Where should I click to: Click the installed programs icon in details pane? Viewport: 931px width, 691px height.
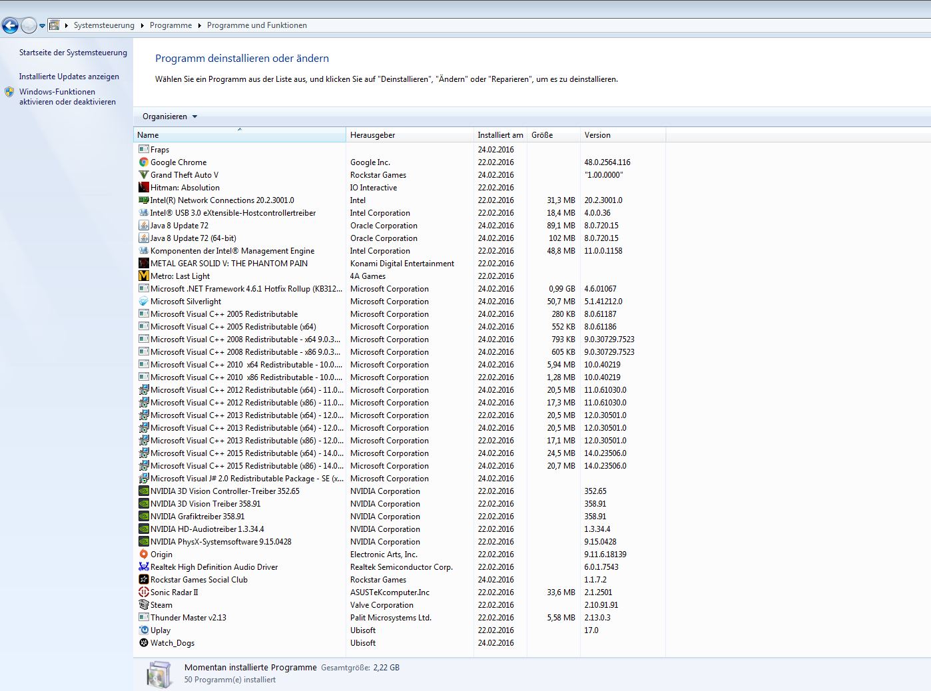point(160,674)
